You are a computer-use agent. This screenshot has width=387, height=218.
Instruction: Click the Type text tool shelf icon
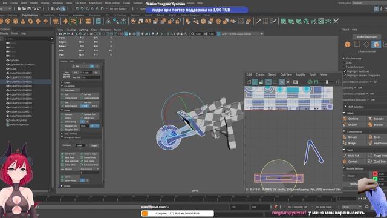pyautogui.click(x=80, y=21)
